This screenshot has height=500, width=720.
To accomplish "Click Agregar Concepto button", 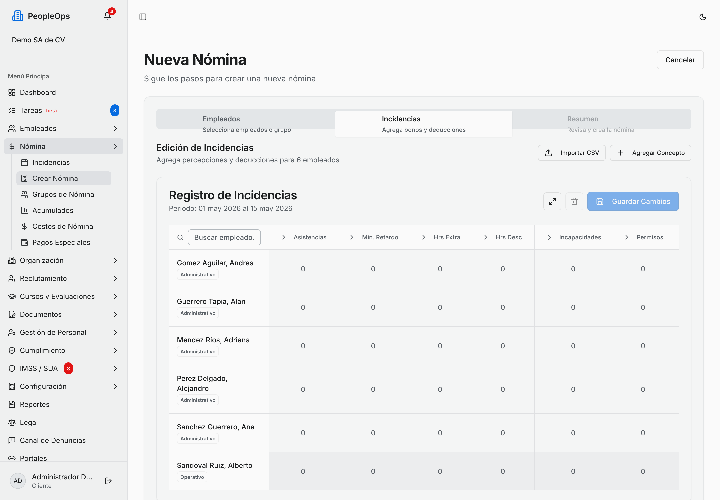I will (x=650, y=153).
